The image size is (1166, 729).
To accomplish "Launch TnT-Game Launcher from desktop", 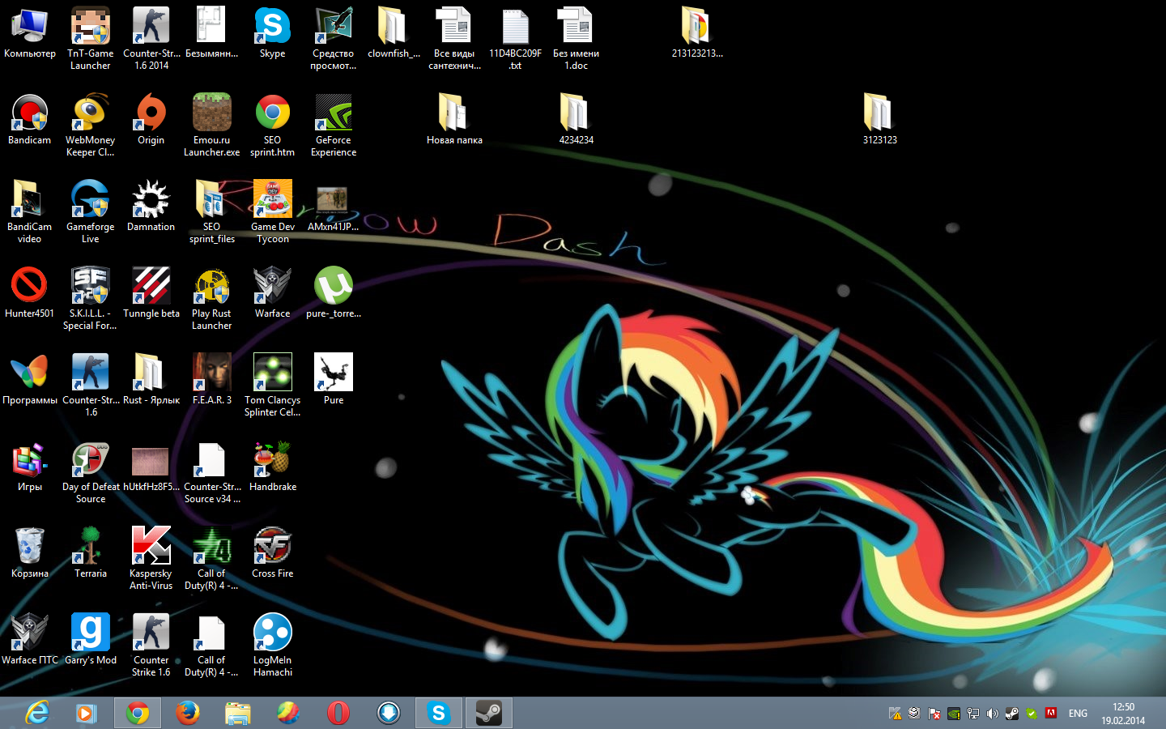I will [90, 39].
